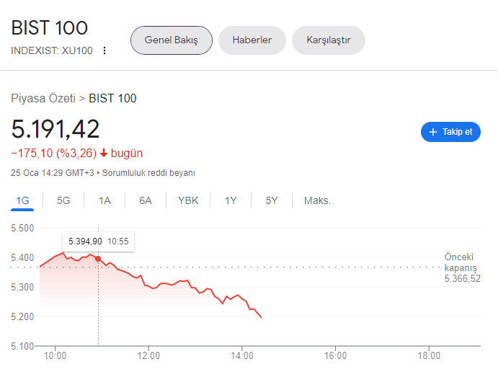The width and height of the screenshot is (498, 372).
Task: Open the Haberler tab
Action: [252, 40]
